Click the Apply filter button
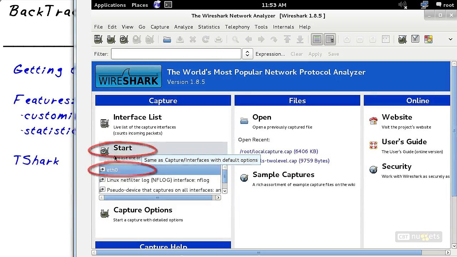 tap(315, 54)
